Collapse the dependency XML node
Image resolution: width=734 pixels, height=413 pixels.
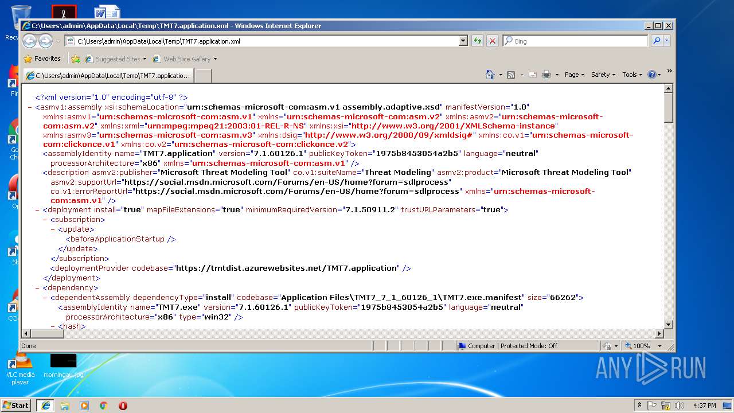(x=37, y=288)
